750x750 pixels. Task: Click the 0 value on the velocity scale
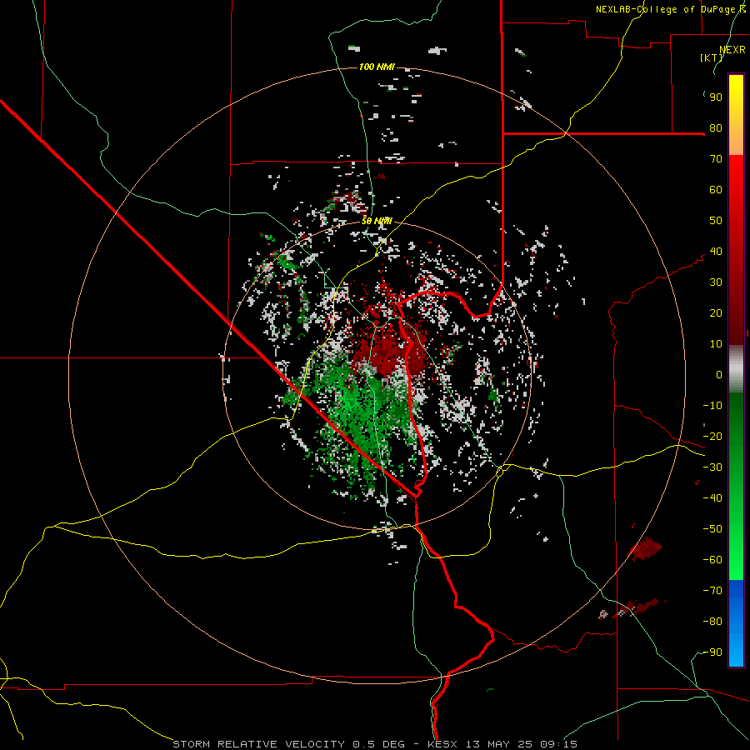[x=719, y=375]
